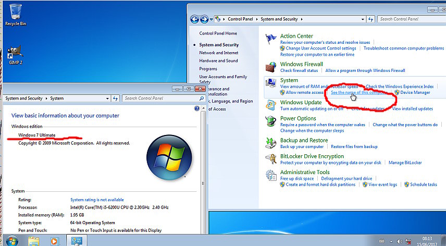Click the Windows Update icon
Viewport: 446px width, 246px height.
[x=270, y=105]
